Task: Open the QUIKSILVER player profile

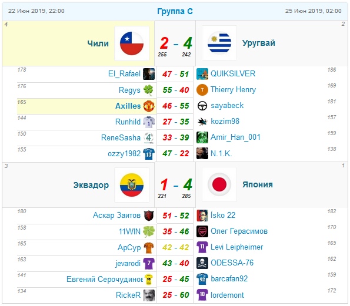Action: pos(233,74)
